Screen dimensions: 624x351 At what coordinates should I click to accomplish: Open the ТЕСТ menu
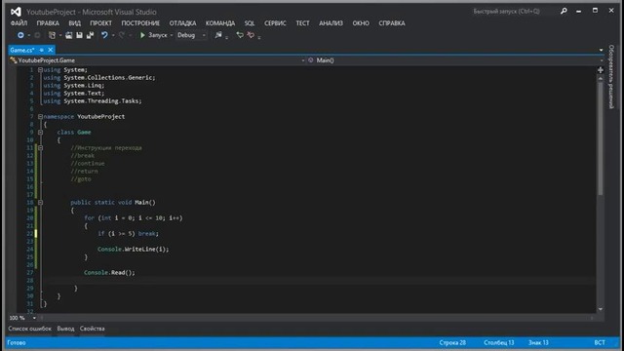click(302, 23)
